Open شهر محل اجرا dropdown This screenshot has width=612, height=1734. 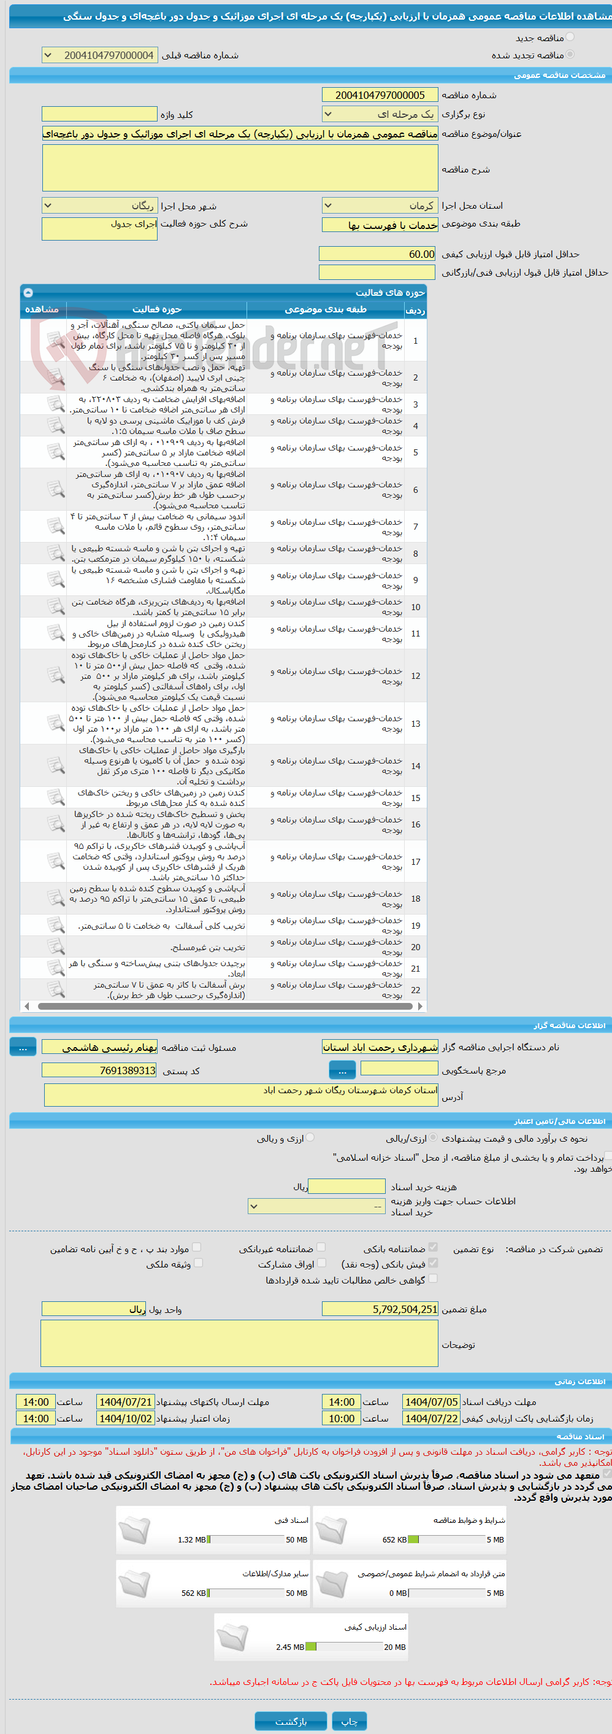pyautogui.click(x=99, y=205)
